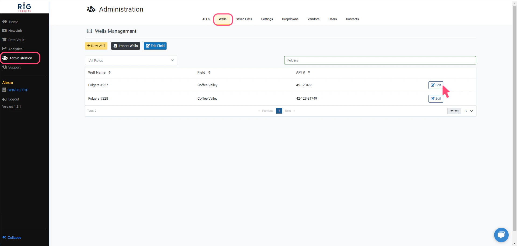
Task: Switch to the Wells tab
Action: tap(223, 19)
